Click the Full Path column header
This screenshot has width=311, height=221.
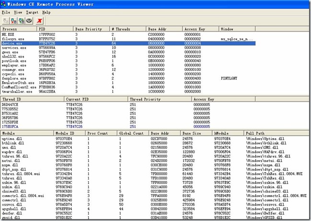(x=276, y=133)
